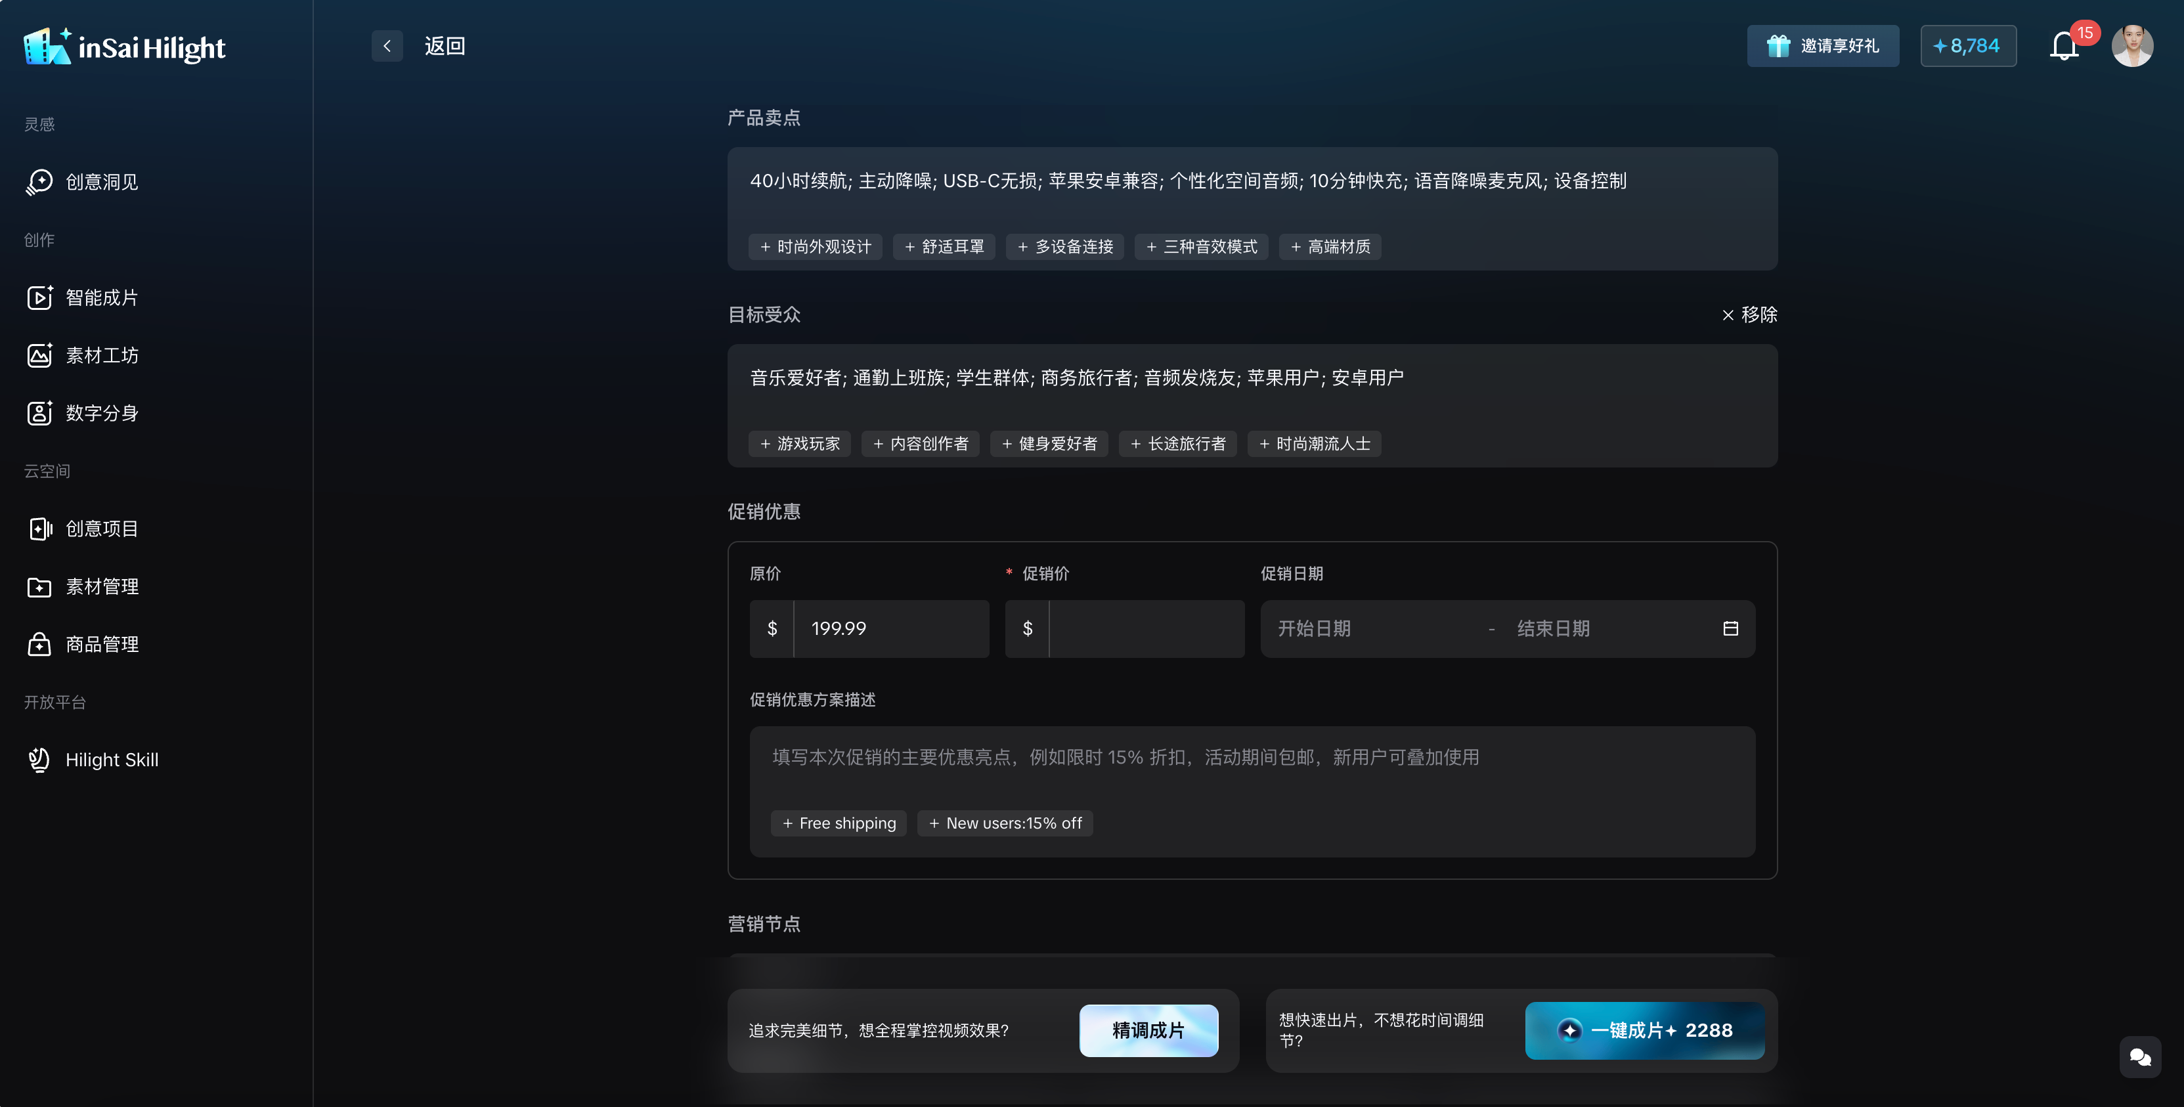Click the 促销优惠方案描述 text area

1252,792
